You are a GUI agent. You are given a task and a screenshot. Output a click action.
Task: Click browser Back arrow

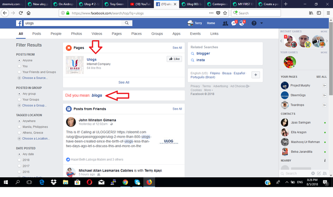(x=5, y=13)
